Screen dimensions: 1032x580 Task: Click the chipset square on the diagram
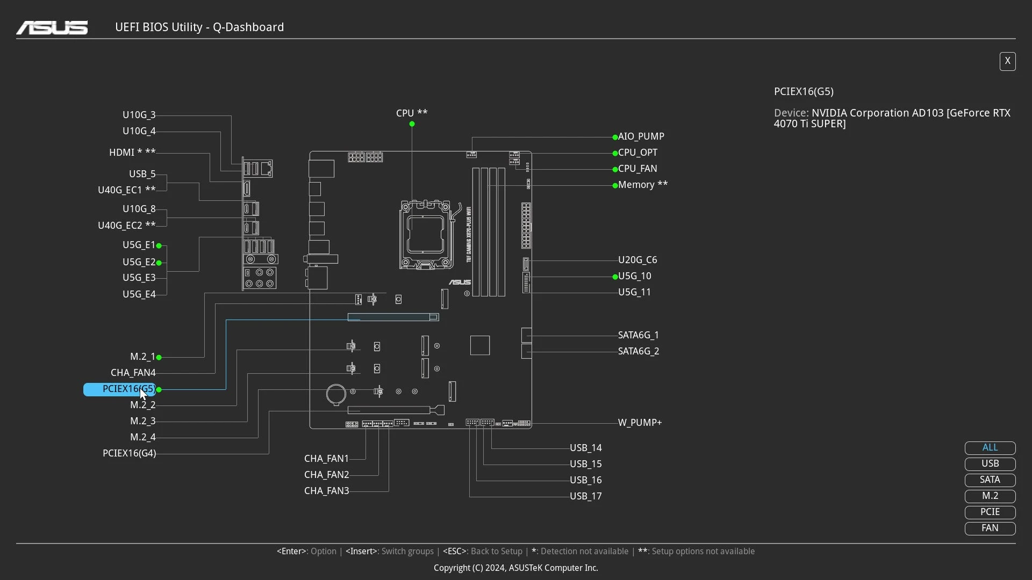tap(480, 345)
